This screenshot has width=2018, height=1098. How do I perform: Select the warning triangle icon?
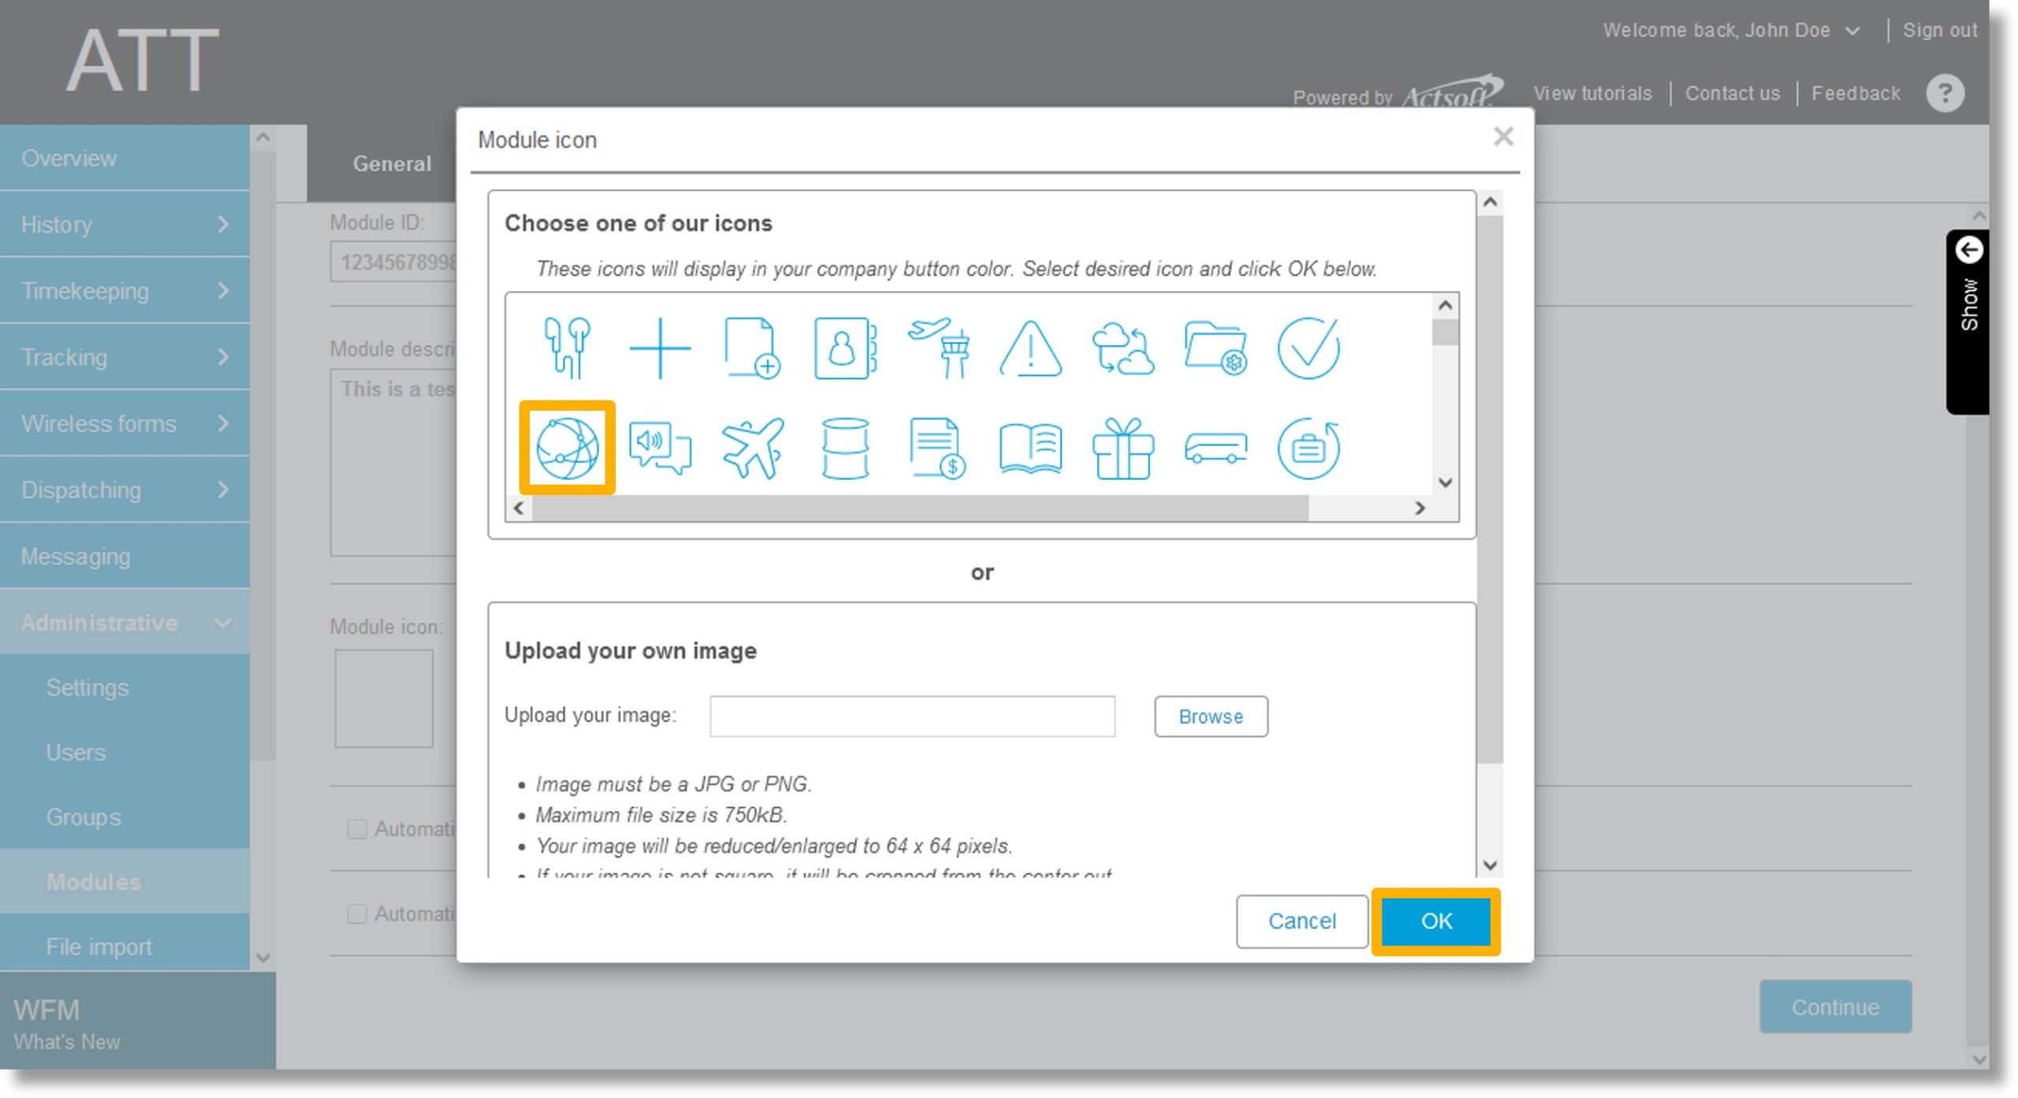1030,349
